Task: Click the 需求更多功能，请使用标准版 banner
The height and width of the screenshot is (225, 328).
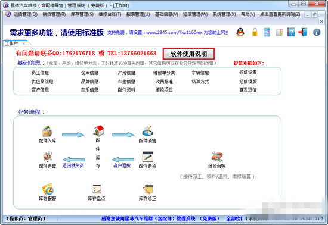Action: [x=57, y=33]
